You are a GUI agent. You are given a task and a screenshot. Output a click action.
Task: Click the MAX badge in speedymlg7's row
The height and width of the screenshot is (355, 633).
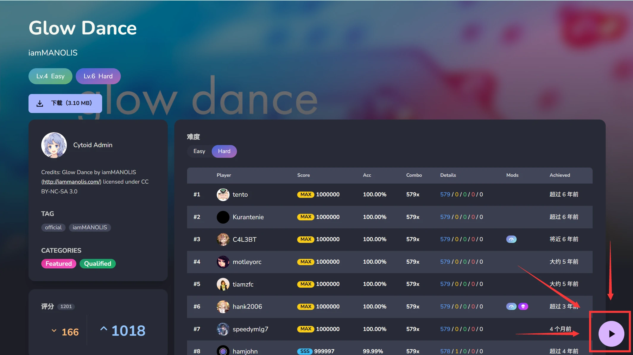click(306, 329)
